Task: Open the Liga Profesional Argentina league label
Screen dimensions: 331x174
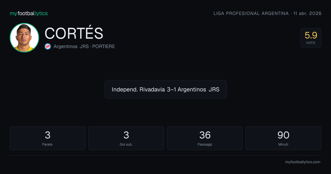Action: coord(251,13)
